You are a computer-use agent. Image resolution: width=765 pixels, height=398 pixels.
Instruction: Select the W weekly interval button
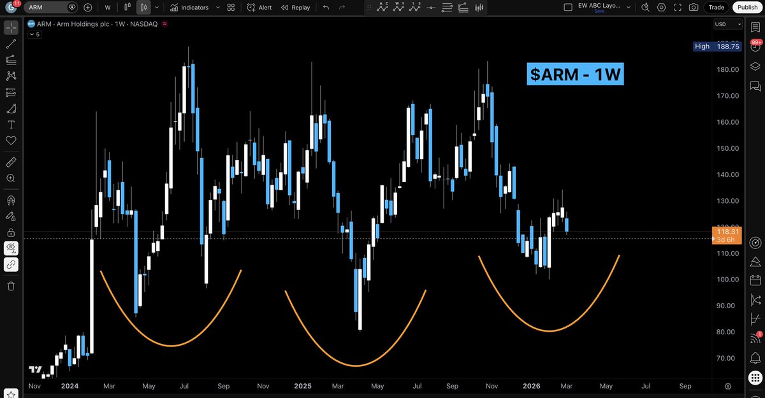[107, 8]
